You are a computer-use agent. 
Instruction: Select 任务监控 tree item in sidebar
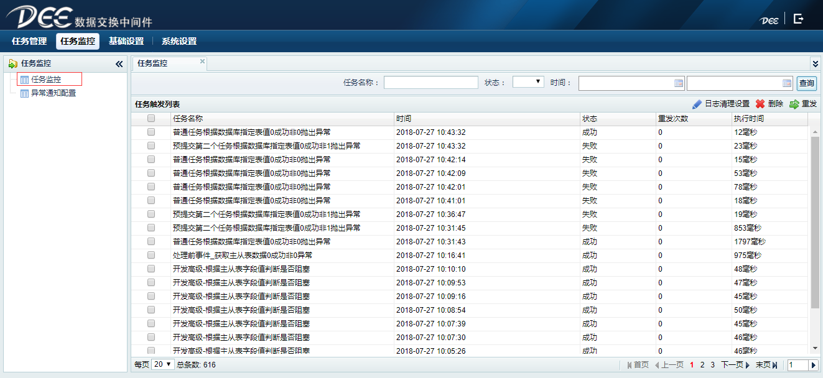[x=46, y=80]
